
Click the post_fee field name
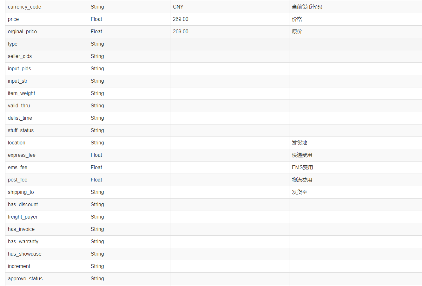pyautogui.click(x=17, y=180)
